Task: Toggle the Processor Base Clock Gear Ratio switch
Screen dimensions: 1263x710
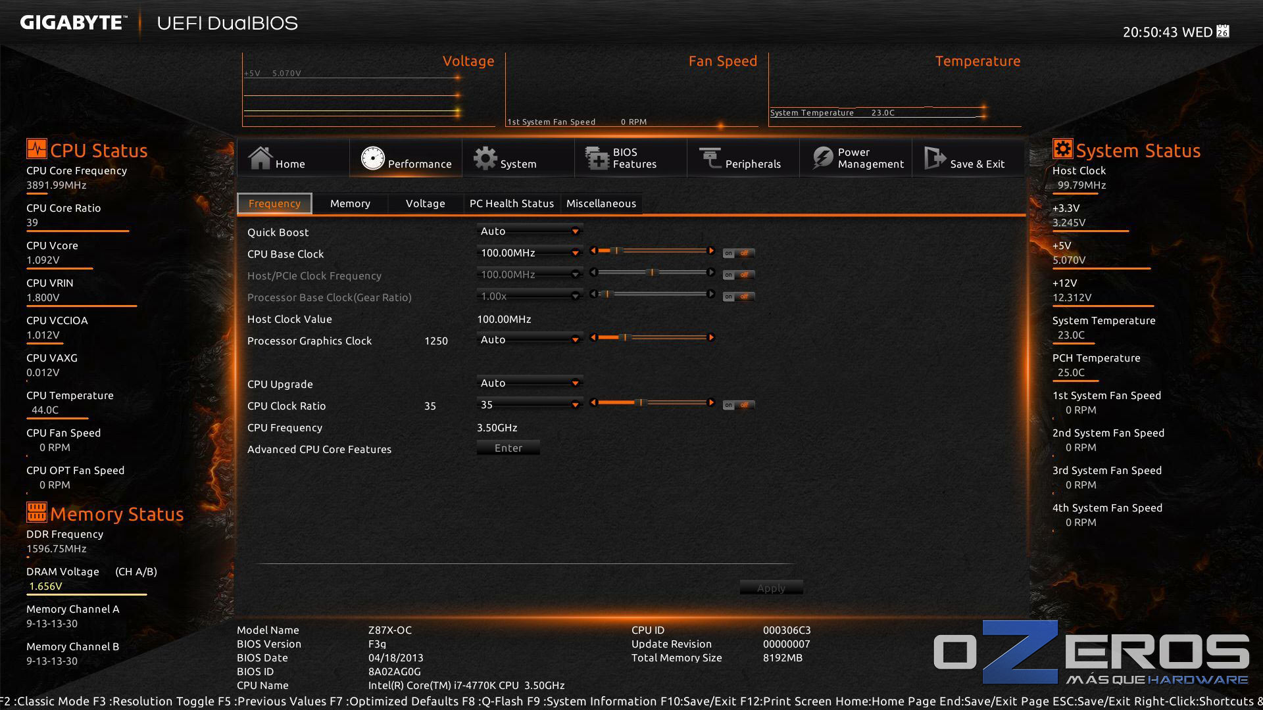Action: tap(738, 296)
